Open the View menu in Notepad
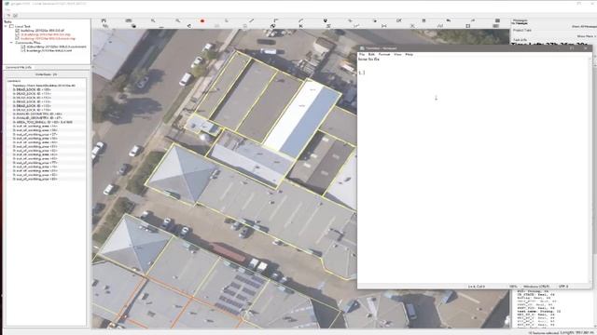 (397, 54)
